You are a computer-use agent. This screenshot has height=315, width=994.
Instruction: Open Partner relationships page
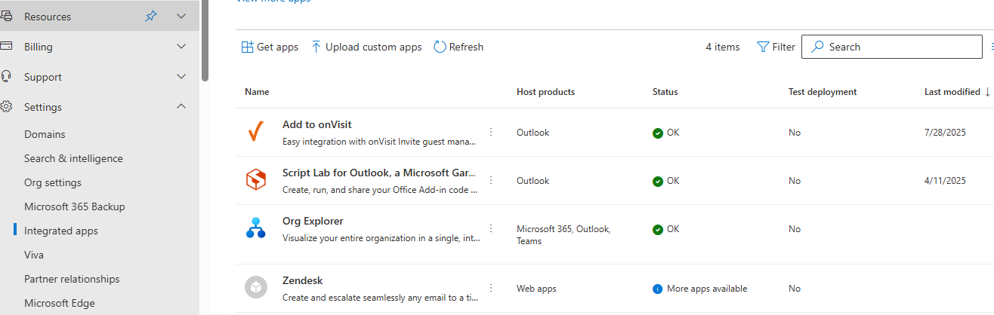(x=72, y=279)
